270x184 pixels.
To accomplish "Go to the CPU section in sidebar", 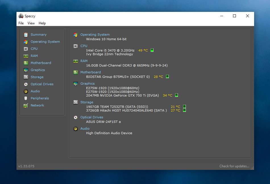I will coord(34,49).
